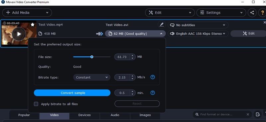Switch to the Devices tab
This screenshot has width=266, height=122.
tap(84, 115)
